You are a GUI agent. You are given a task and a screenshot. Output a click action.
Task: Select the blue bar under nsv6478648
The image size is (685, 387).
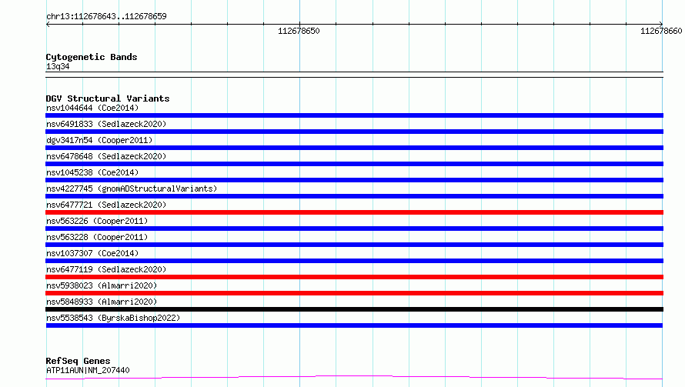354,164
